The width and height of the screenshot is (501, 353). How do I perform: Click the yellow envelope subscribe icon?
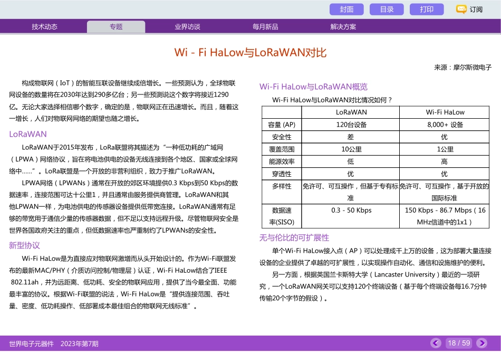pyautogui.click(x=461, y=9)
